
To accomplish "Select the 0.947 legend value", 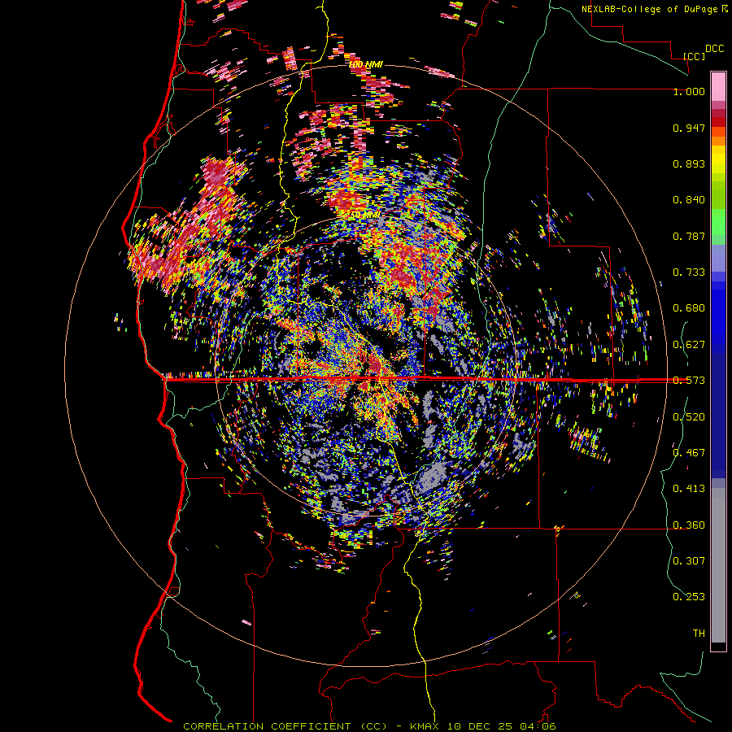I will click(x=689, y=128).
